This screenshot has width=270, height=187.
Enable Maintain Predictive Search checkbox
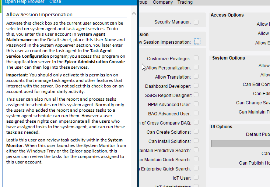click(196, 150)
